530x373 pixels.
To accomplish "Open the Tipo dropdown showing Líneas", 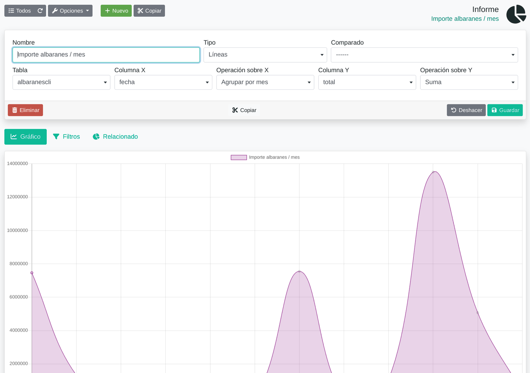I will coord(265,55).
